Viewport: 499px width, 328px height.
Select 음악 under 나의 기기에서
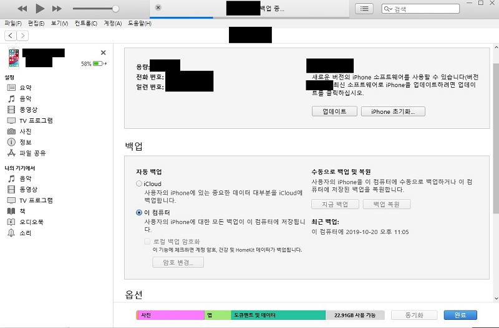pyautogui.click(x=26, y=179)
